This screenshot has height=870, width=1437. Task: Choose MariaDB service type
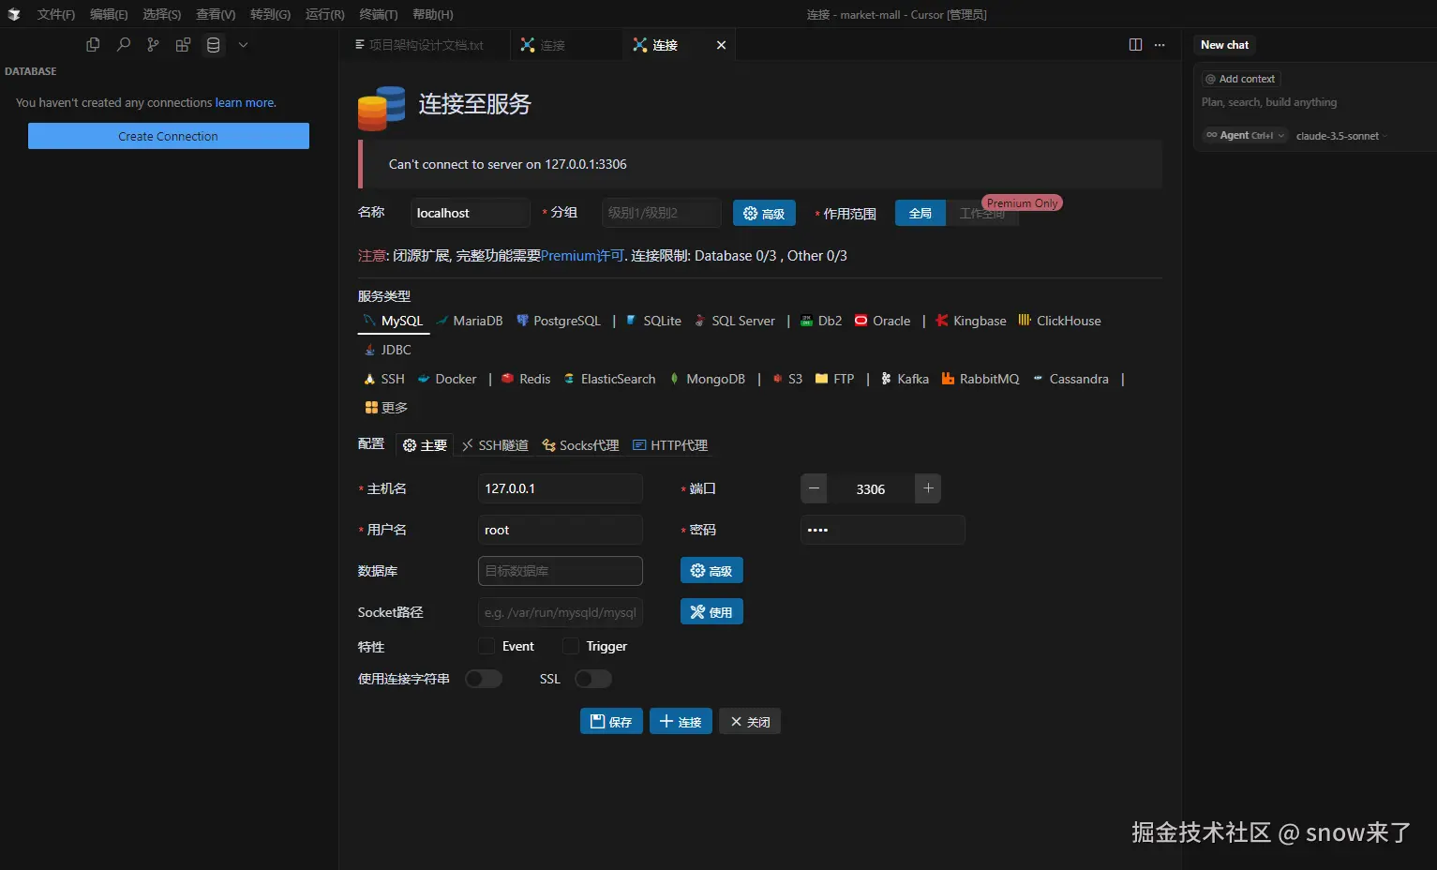(x=470, y=321)
